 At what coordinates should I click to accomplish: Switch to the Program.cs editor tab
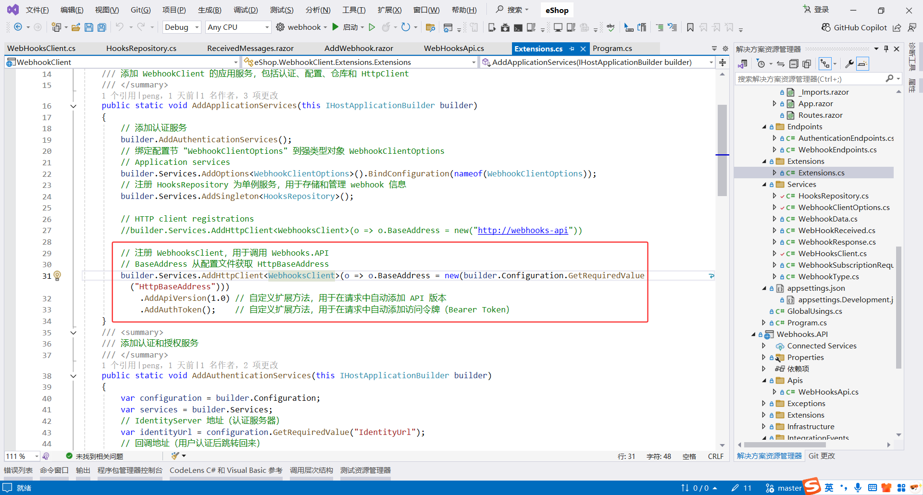pos(612,49)
